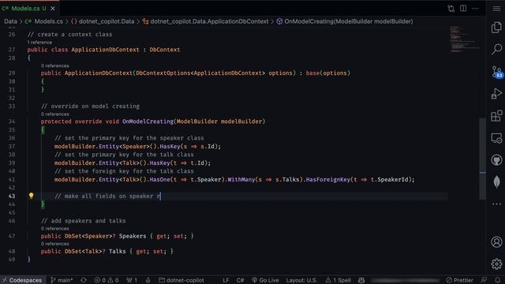Click the code minimap preview
505x284 pixels.
coord(465,39)
